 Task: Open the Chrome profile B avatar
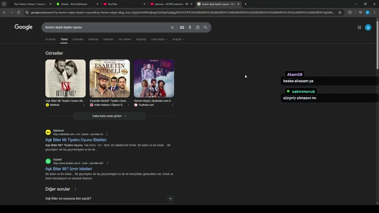367,12
